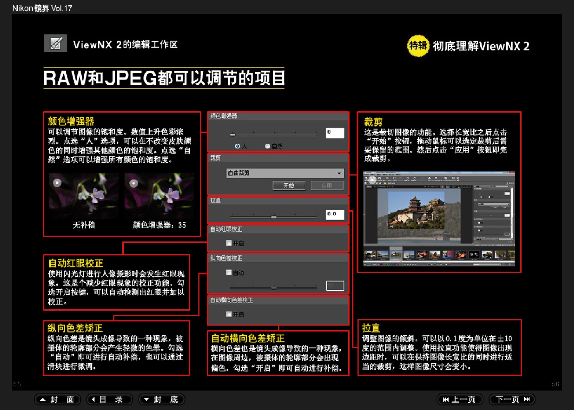Click the yellow 自动横向色差矫正 heading
574x410 pixels.
(248, 338)
